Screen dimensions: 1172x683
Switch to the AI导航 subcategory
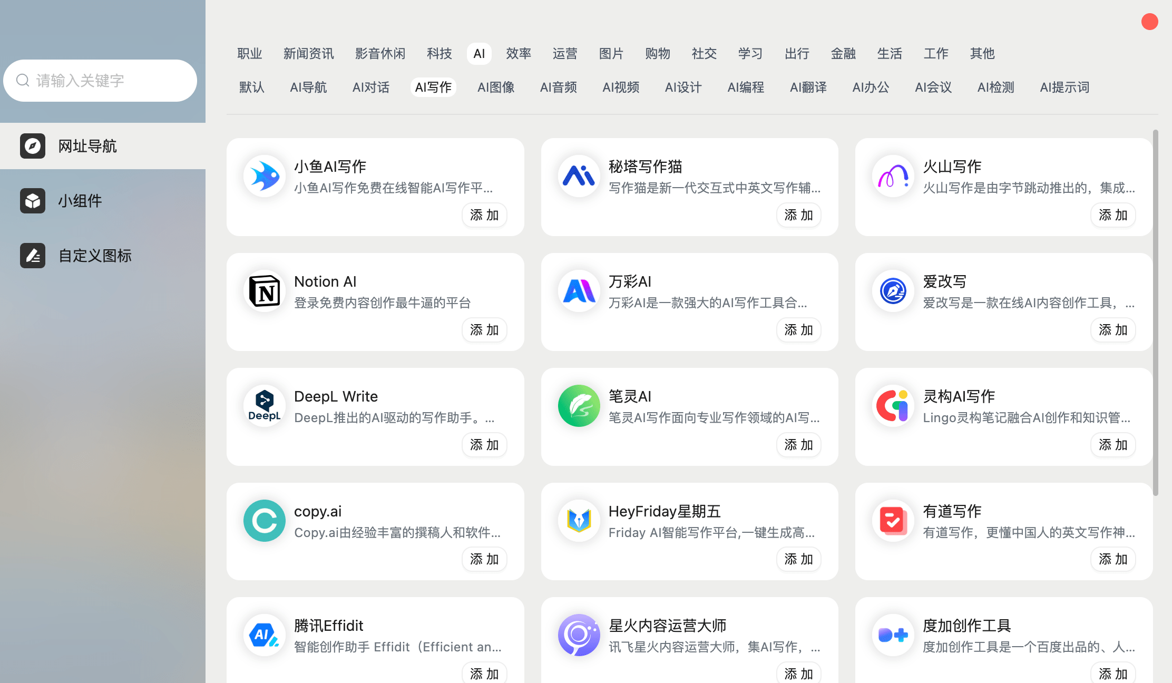[309, 87]
